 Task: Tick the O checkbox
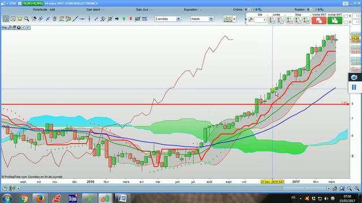tap(346, 22)
